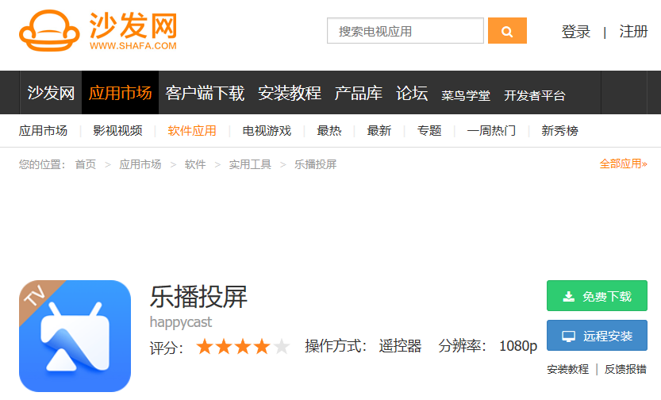Click 软件 in the breadcrumb
This screenshot has height=400, width=661.
pyautogui.click(x=195, y=164)
